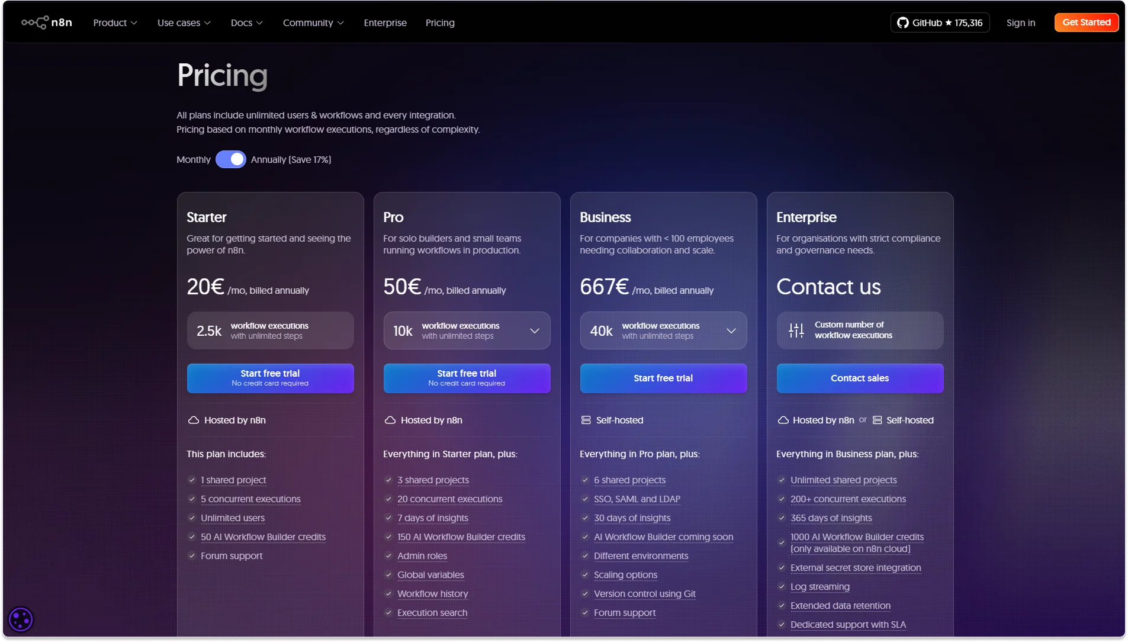Click the checkmark next to Log streaming
Viewport: 1128px width, 642px height.
click(782, 586)
